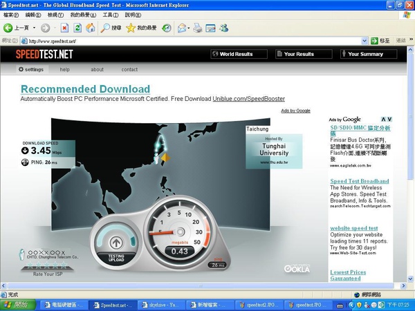Open Back button history dropdown arrow

coord(34,28)
